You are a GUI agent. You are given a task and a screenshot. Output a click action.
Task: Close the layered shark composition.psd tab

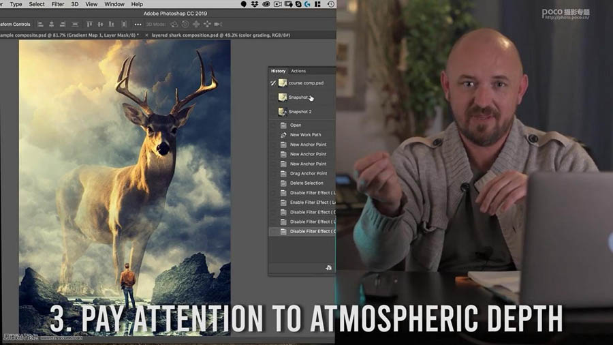pyautogui.click(x=146, y=35)
